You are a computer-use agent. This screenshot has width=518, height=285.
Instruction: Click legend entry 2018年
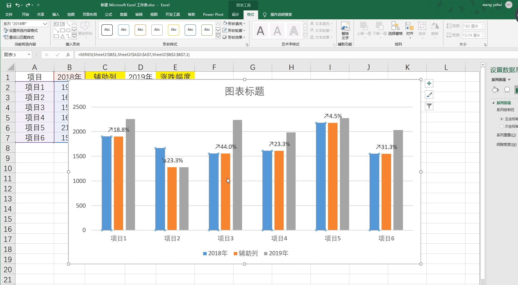click(x=215, y=253)
